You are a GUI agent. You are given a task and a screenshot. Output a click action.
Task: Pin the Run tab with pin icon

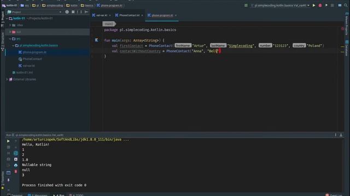click(x=8, y=180)
